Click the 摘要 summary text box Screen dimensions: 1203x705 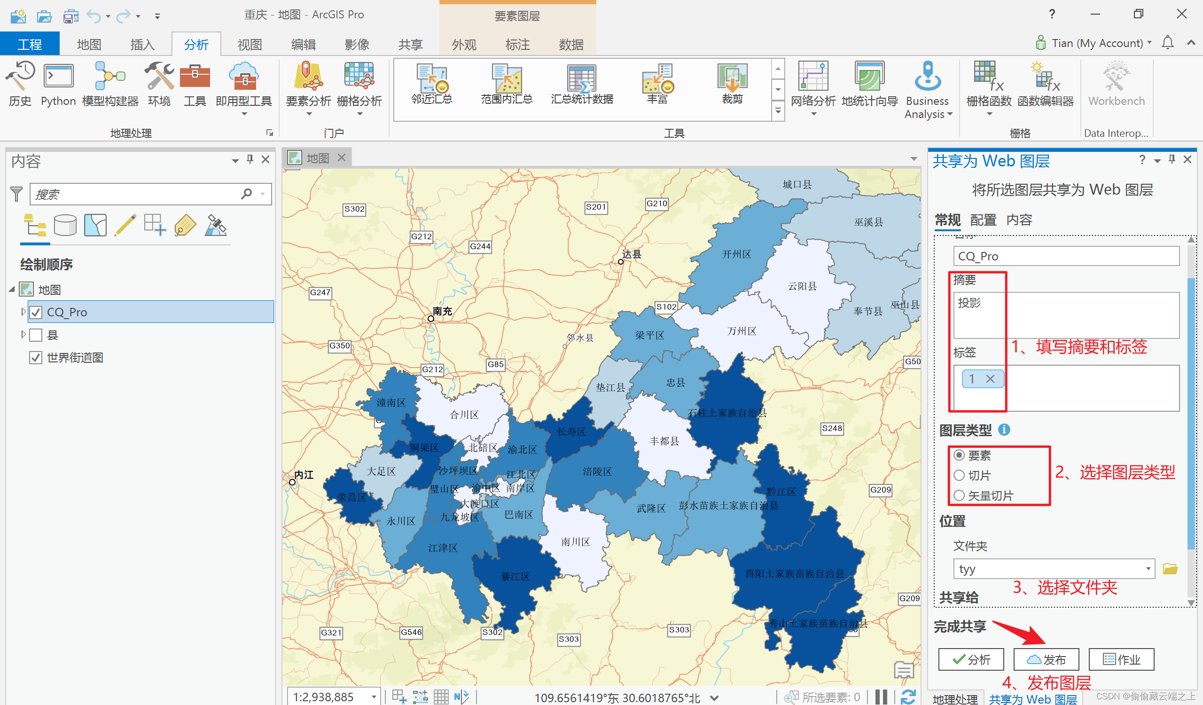[1066, 315]
